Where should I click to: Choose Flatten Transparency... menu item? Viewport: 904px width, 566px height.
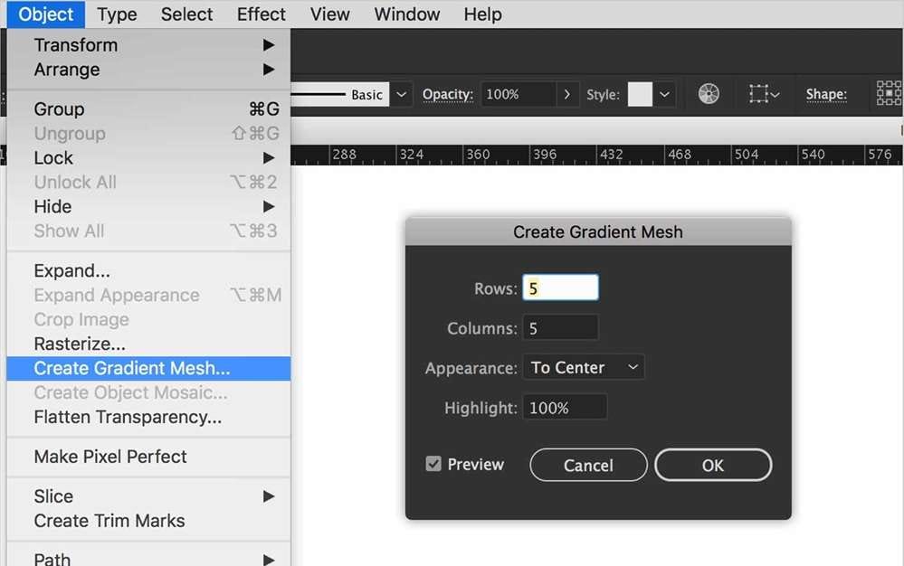[148, 417]
